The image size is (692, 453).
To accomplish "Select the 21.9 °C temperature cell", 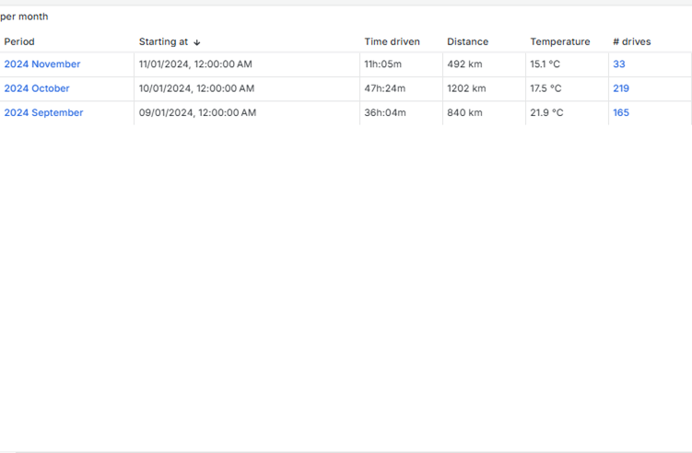I will (x=567, y=113).
